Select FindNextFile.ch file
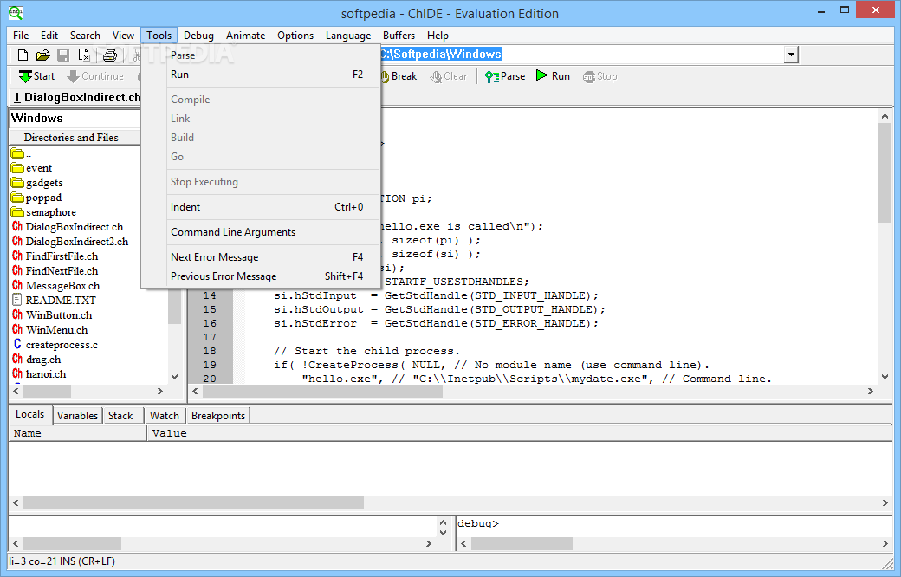The height and width of the screenshot is (577, 901). [x=55, y=270]
